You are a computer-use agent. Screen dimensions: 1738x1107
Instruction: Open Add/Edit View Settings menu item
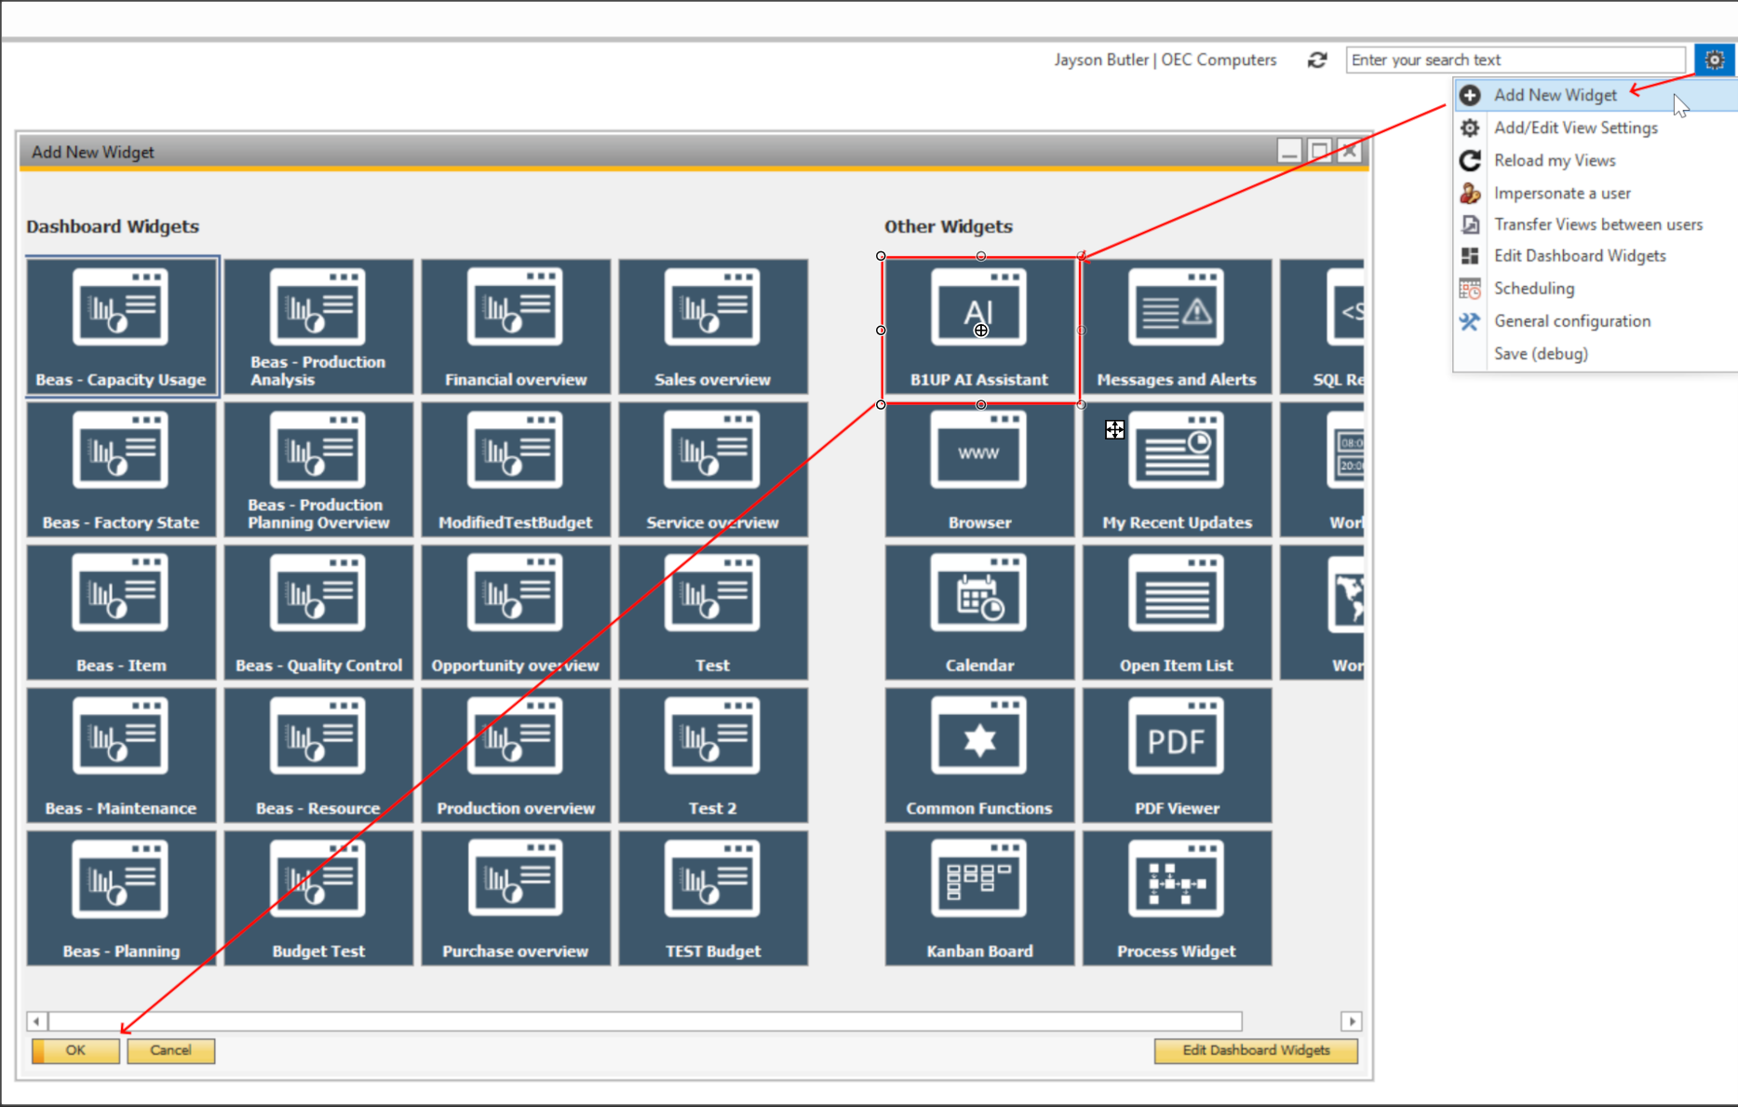tap(1575, 128)
